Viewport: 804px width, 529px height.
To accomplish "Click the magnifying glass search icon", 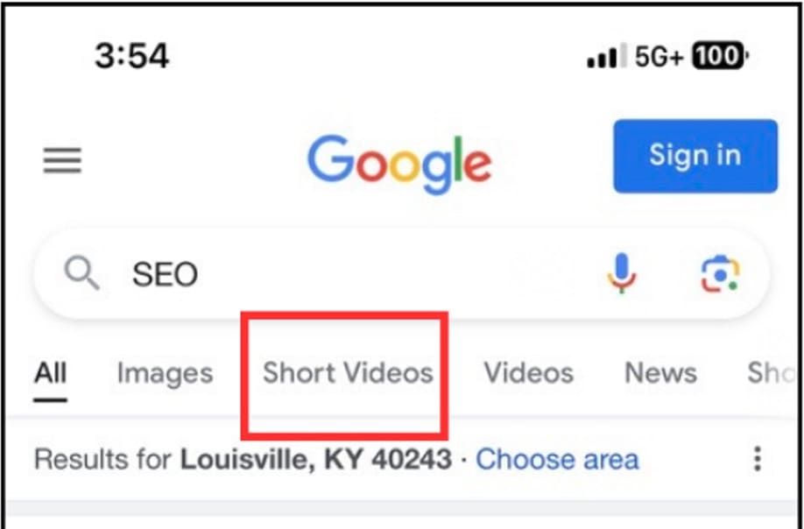I will pos(82,274).
